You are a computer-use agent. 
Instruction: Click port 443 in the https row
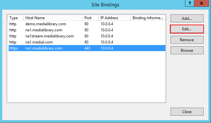(87, 48)
